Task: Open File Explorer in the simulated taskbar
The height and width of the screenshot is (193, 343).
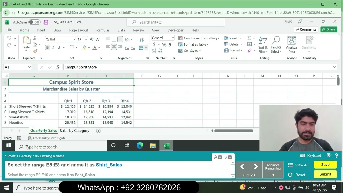Action: tap(153, 146)
